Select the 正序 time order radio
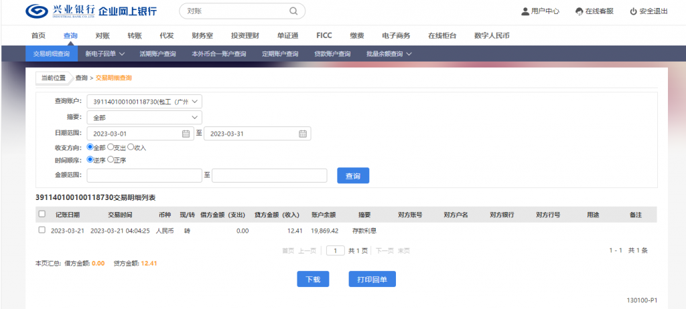 111,160
